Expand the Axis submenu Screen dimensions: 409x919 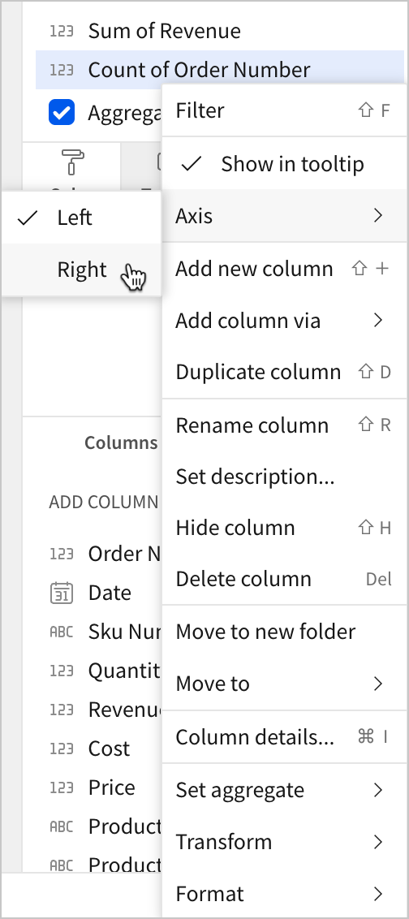284,216
